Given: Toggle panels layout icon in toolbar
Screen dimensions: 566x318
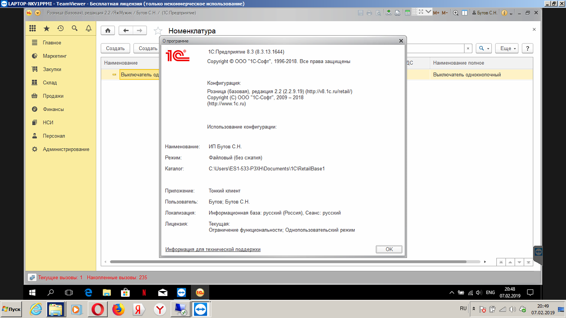Looking at the screenshot, I should (464, 13).
